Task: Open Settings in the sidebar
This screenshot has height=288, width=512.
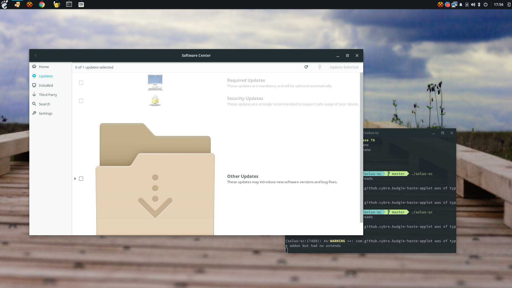Action: (50, 113)
